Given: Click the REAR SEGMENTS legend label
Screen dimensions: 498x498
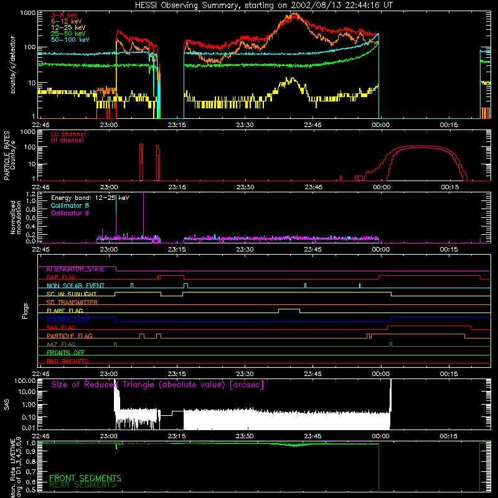Looking at the screenshot, I should 83,485.
